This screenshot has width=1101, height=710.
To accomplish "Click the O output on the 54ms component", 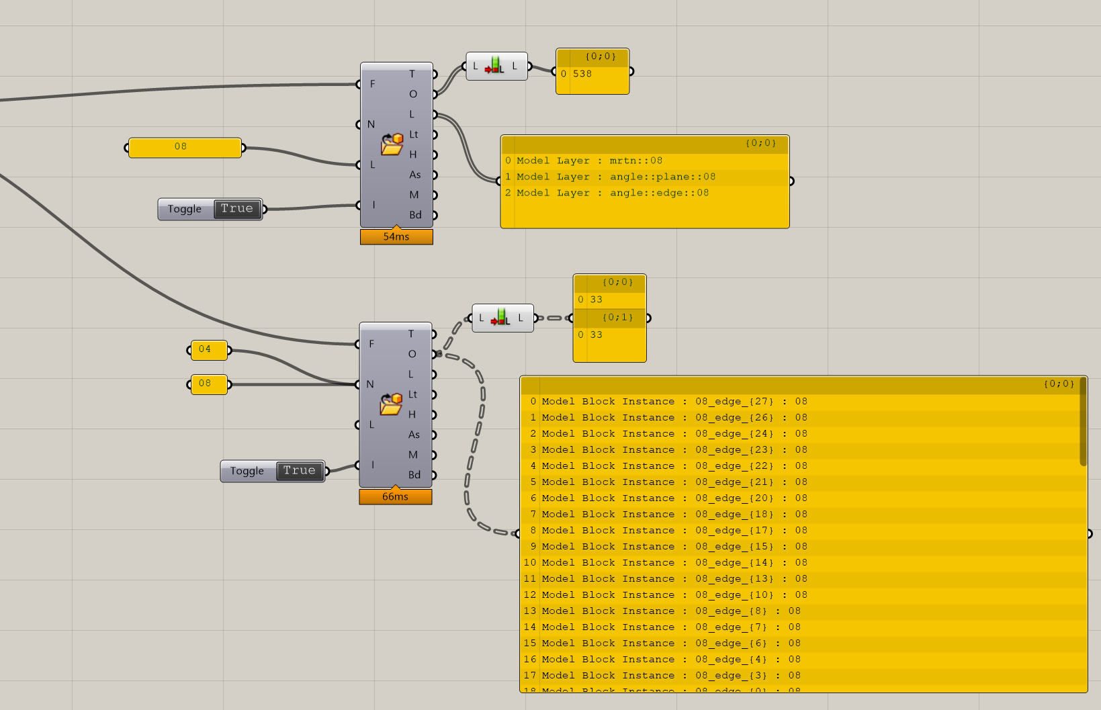I will click(413, 94).
